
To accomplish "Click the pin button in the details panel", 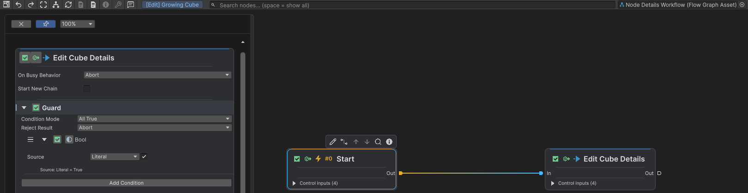I will (x=46, y=24).
